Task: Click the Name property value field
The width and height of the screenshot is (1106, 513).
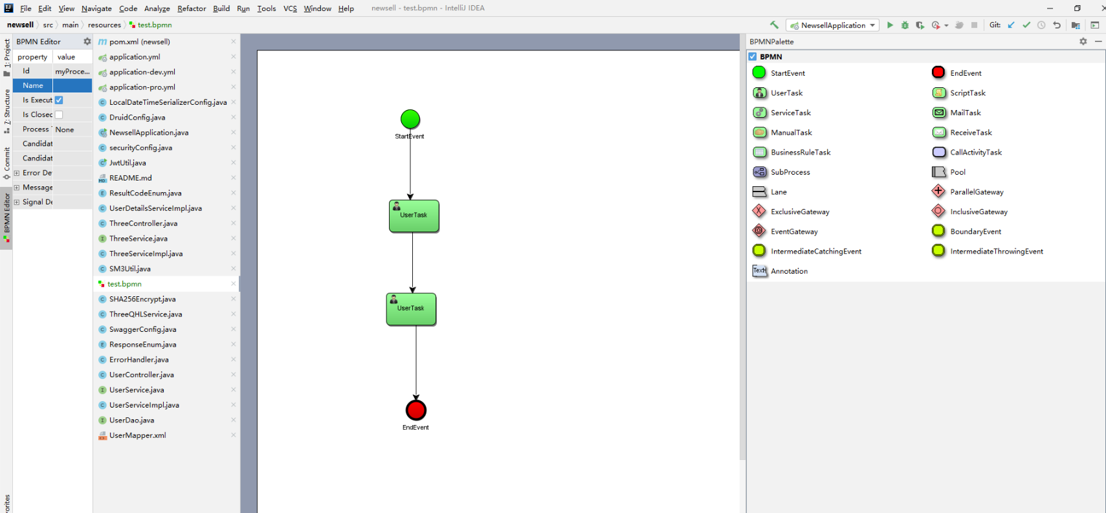Action: [x=72, y=85]
